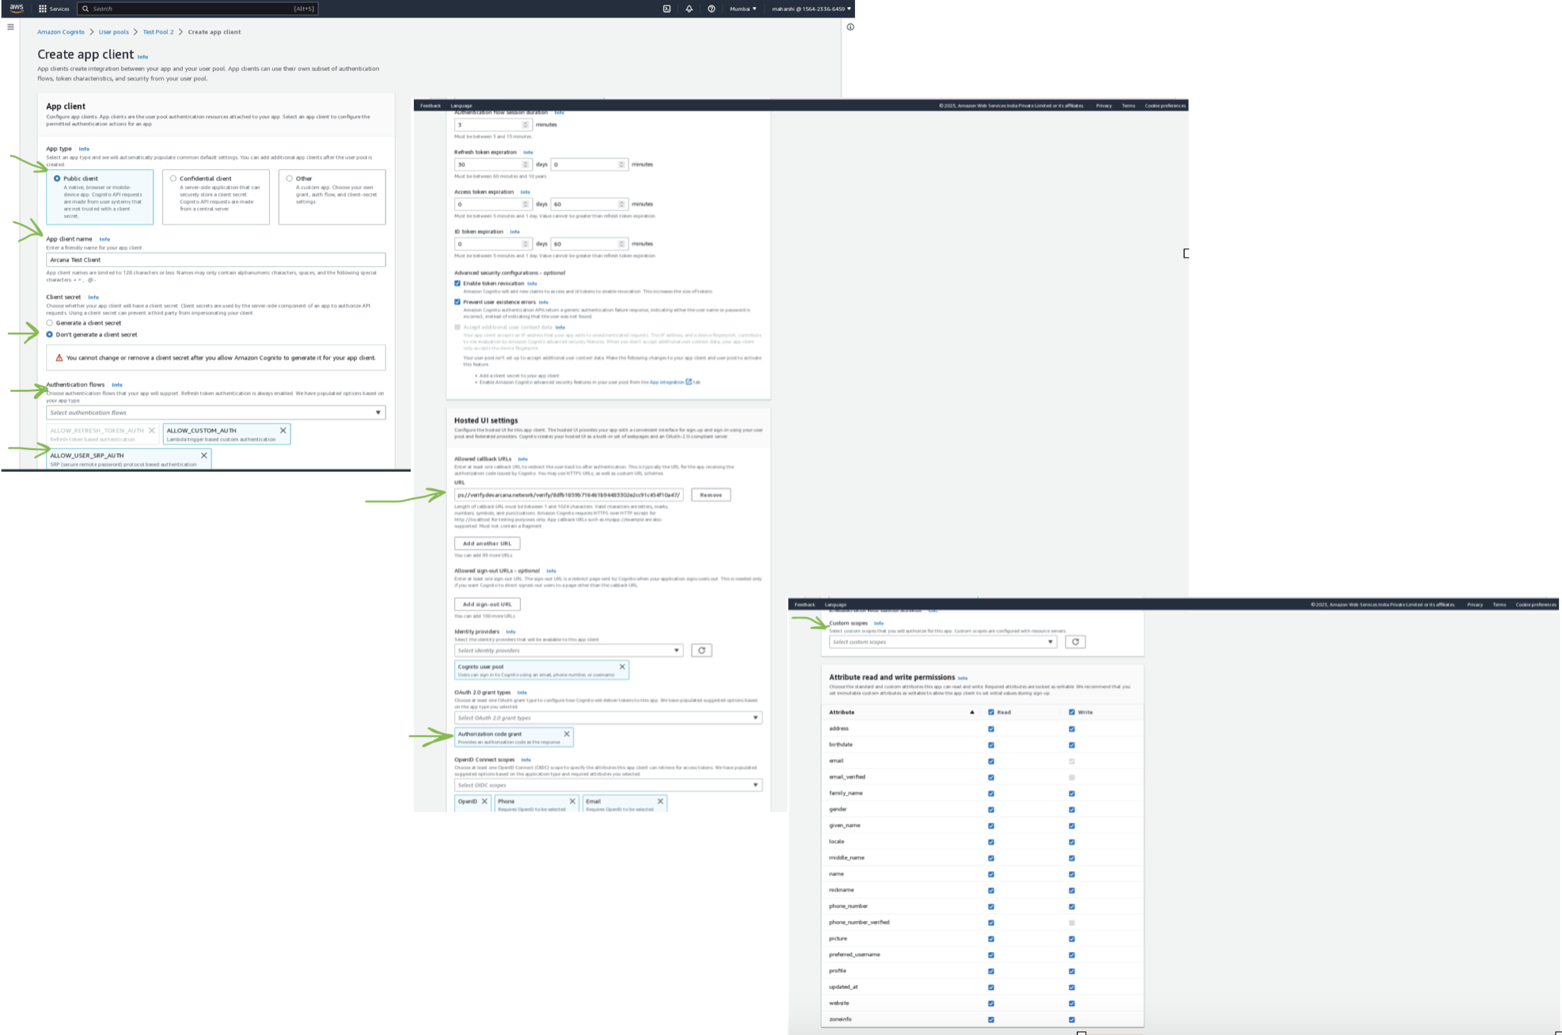Click the ID token expiration minutes field
Screen dimensions: 1562x1035
tap(589, 243)
